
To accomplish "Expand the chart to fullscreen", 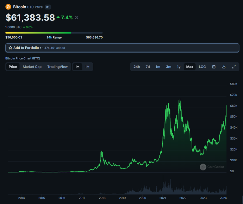I will pos(234,67).
